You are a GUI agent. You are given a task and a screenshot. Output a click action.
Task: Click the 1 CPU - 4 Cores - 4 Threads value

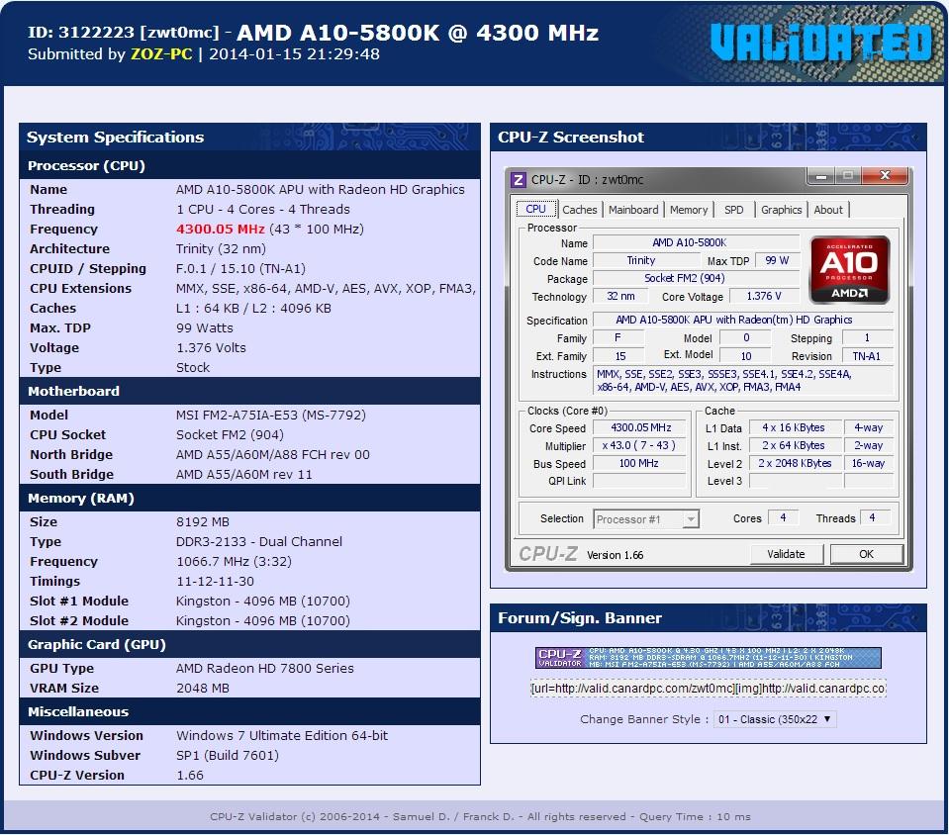coord(263,210)
